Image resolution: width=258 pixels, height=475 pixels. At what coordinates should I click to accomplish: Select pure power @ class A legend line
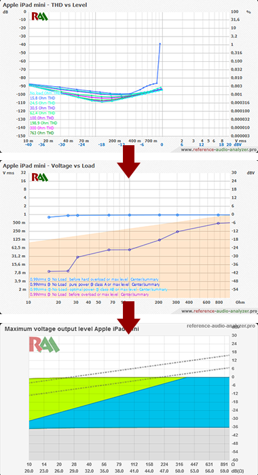pyautogui.click(x=94, y=284)
